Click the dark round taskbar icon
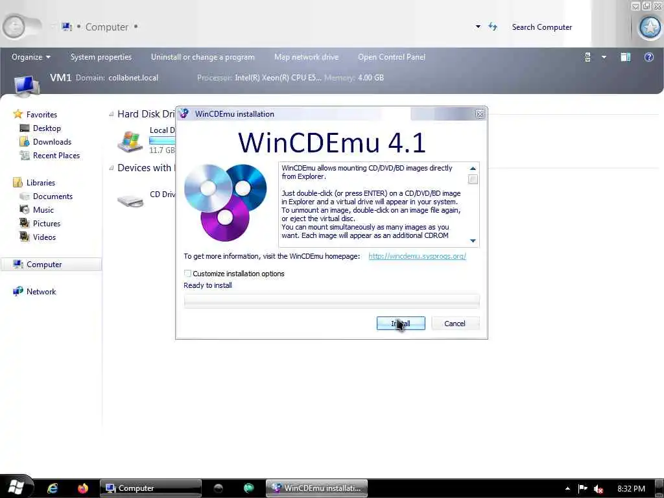This screenshot has width=664, height=498. [218, 488]
